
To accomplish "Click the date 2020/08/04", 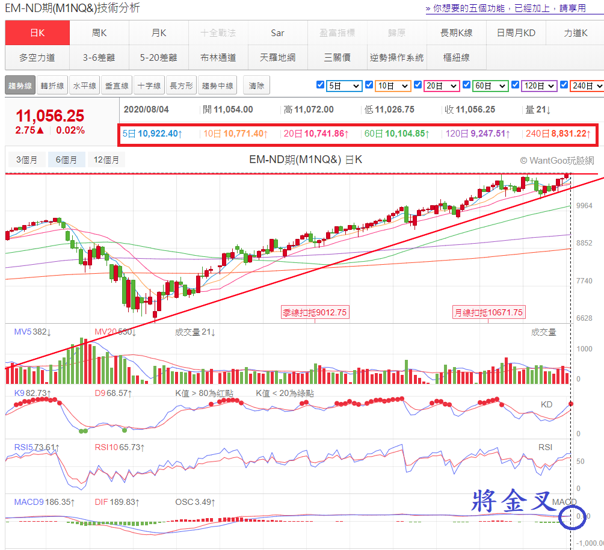I will click(x=146, y=110).
